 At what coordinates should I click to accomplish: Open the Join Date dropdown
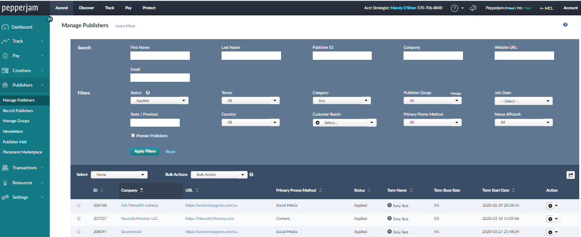click(x=524, y=101)
